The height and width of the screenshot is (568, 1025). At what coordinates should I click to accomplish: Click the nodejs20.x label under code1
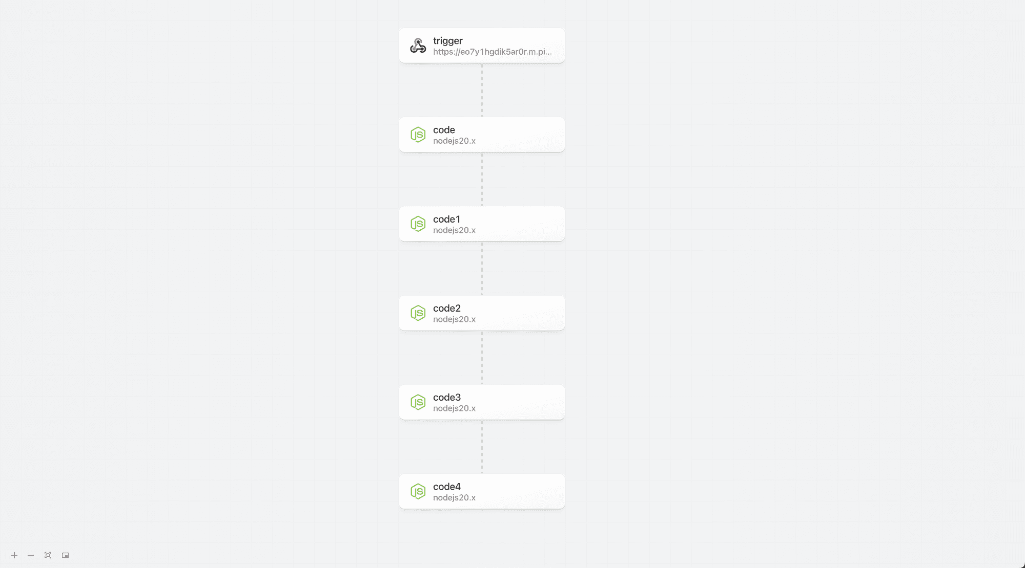click(x=454, y=230)
